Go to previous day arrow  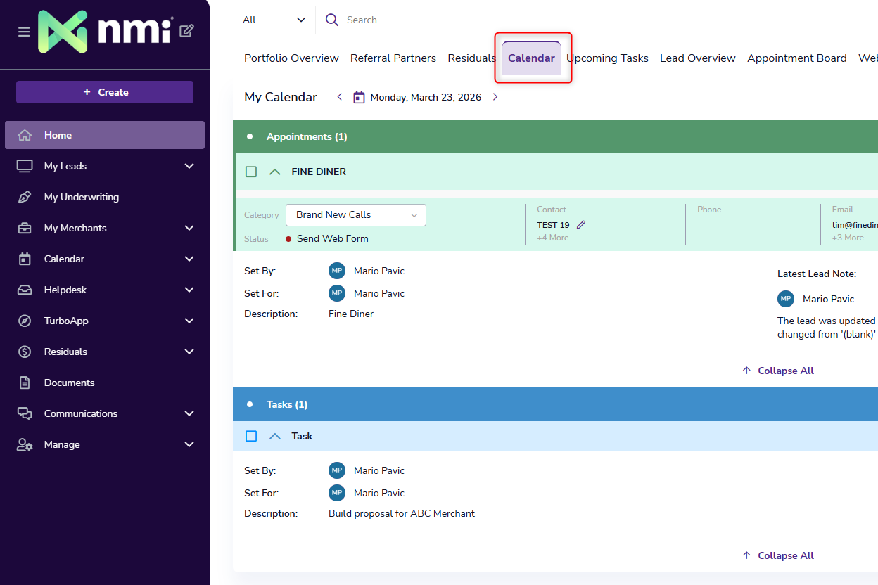(340, 97)
